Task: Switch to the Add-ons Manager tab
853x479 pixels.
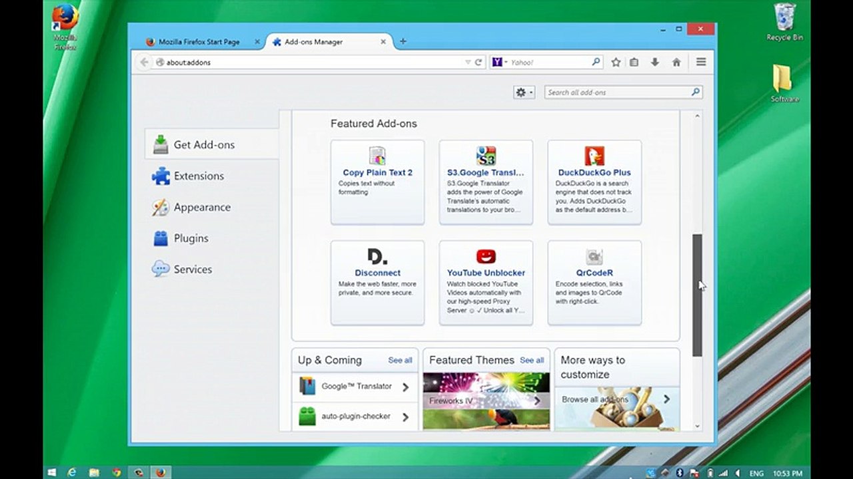Action: click(x=329, y=41)
